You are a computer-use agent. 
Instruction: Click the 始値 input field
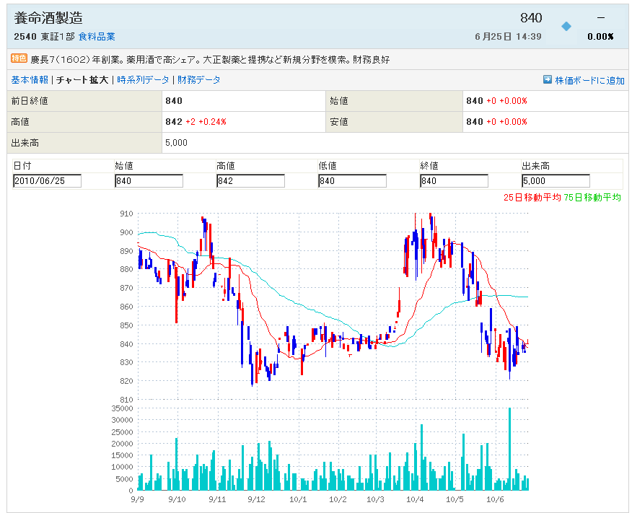[x=149, y=181]
